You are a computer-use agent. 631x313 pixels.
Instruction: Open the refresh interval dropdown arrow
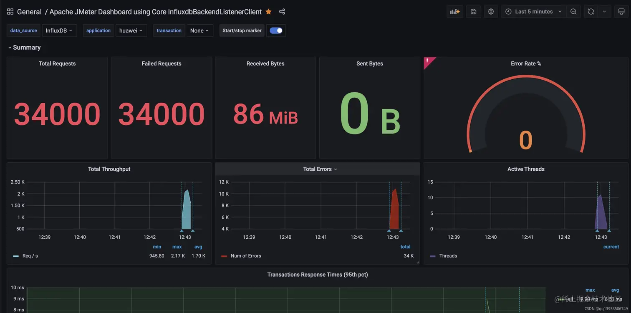[x=605, y=12]
